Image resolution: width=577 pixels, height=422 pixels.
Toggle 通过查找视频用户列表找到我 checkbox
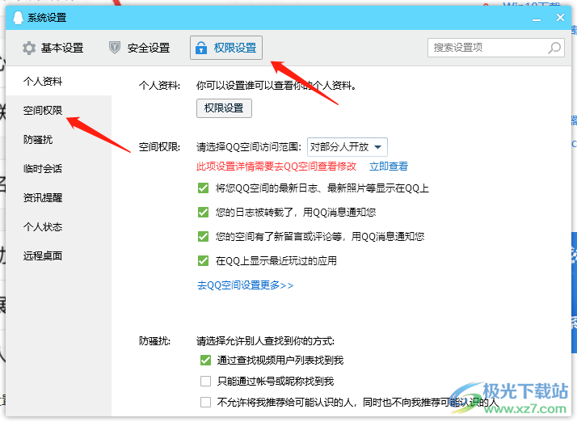(206, 360)
